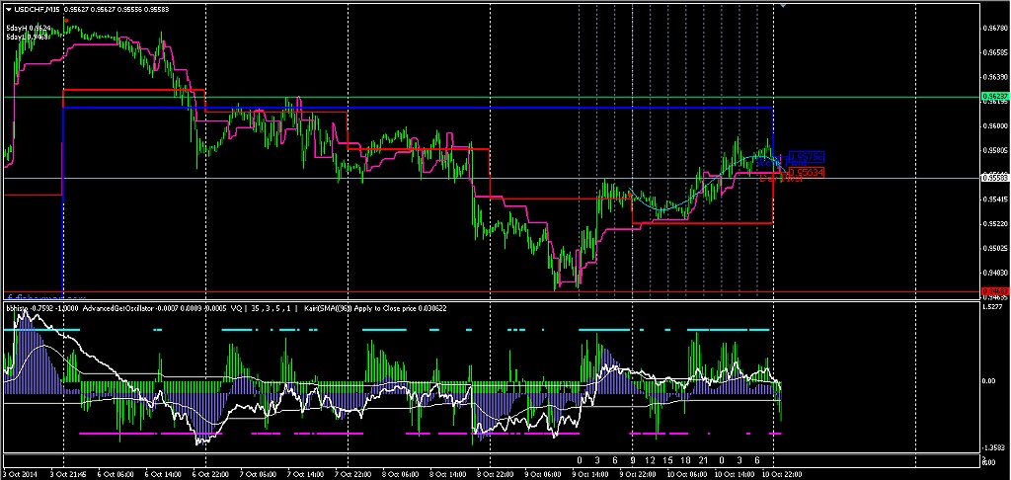Click the green 0.96237 price tag on axis
Image resolution: width=1011 pixels, height=480 pixels.
point(995,97)
